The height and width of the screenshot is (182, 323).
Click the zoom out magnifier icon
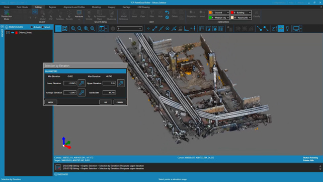pos(79,28)
